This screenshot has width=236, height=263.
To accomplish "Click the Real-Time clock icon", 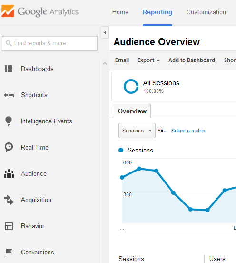I will pos(9,147).
